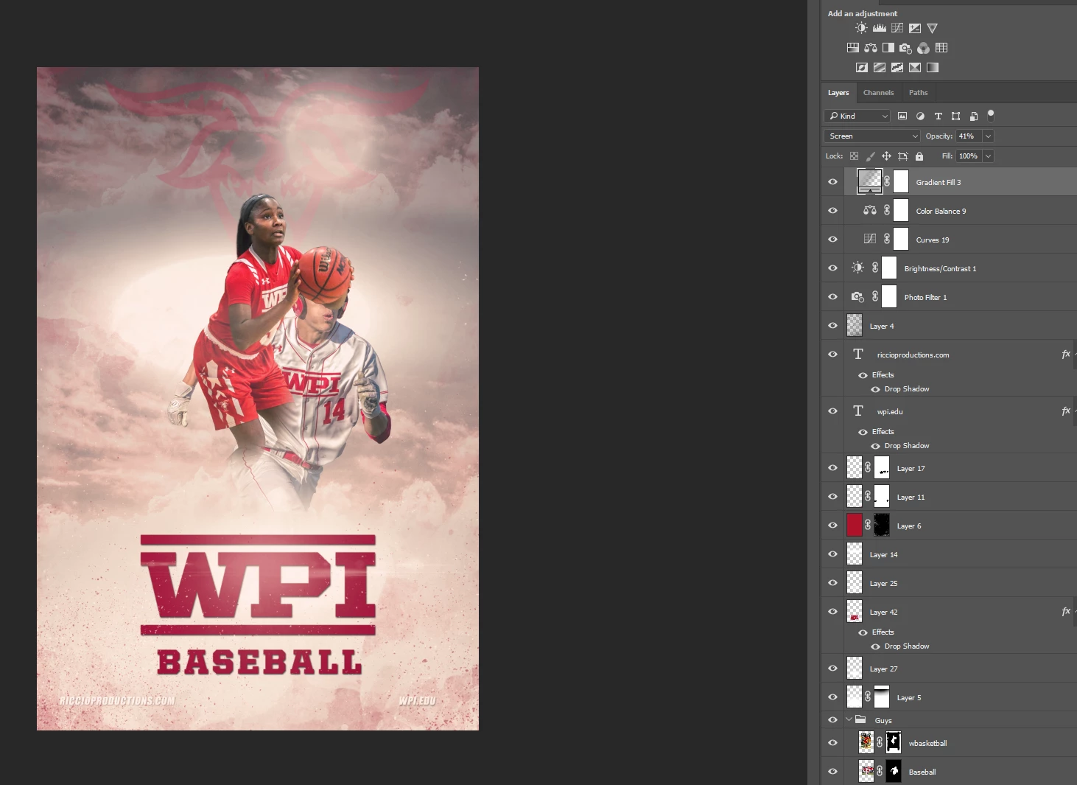Filter layers by type layers

point(938,116)
